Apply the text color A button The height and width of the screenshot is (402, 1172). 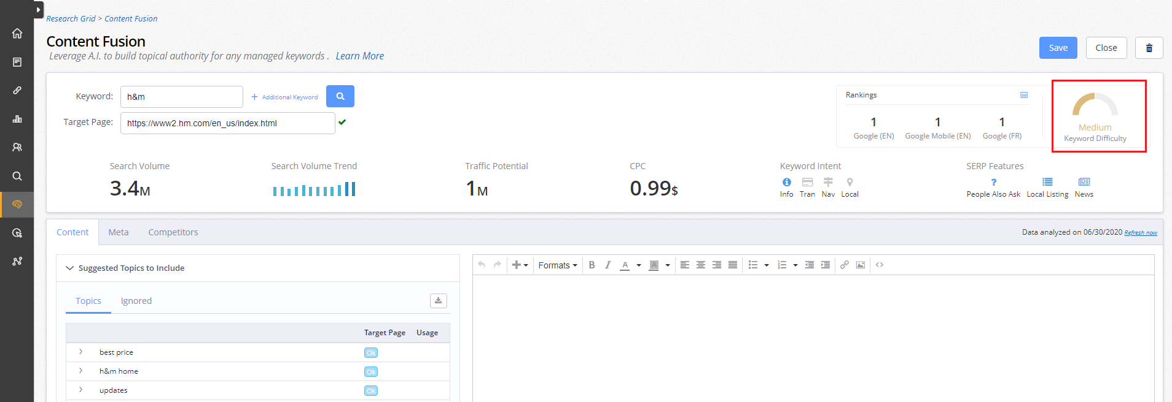pyautogui.click(x=625, y=265)
